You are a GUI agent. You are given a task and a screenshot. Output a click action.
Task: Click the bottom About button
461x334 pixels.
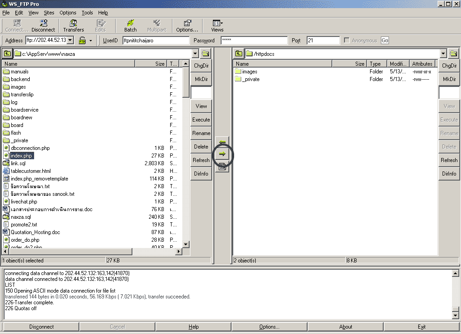pyautogui.click(x=345, y=327)
